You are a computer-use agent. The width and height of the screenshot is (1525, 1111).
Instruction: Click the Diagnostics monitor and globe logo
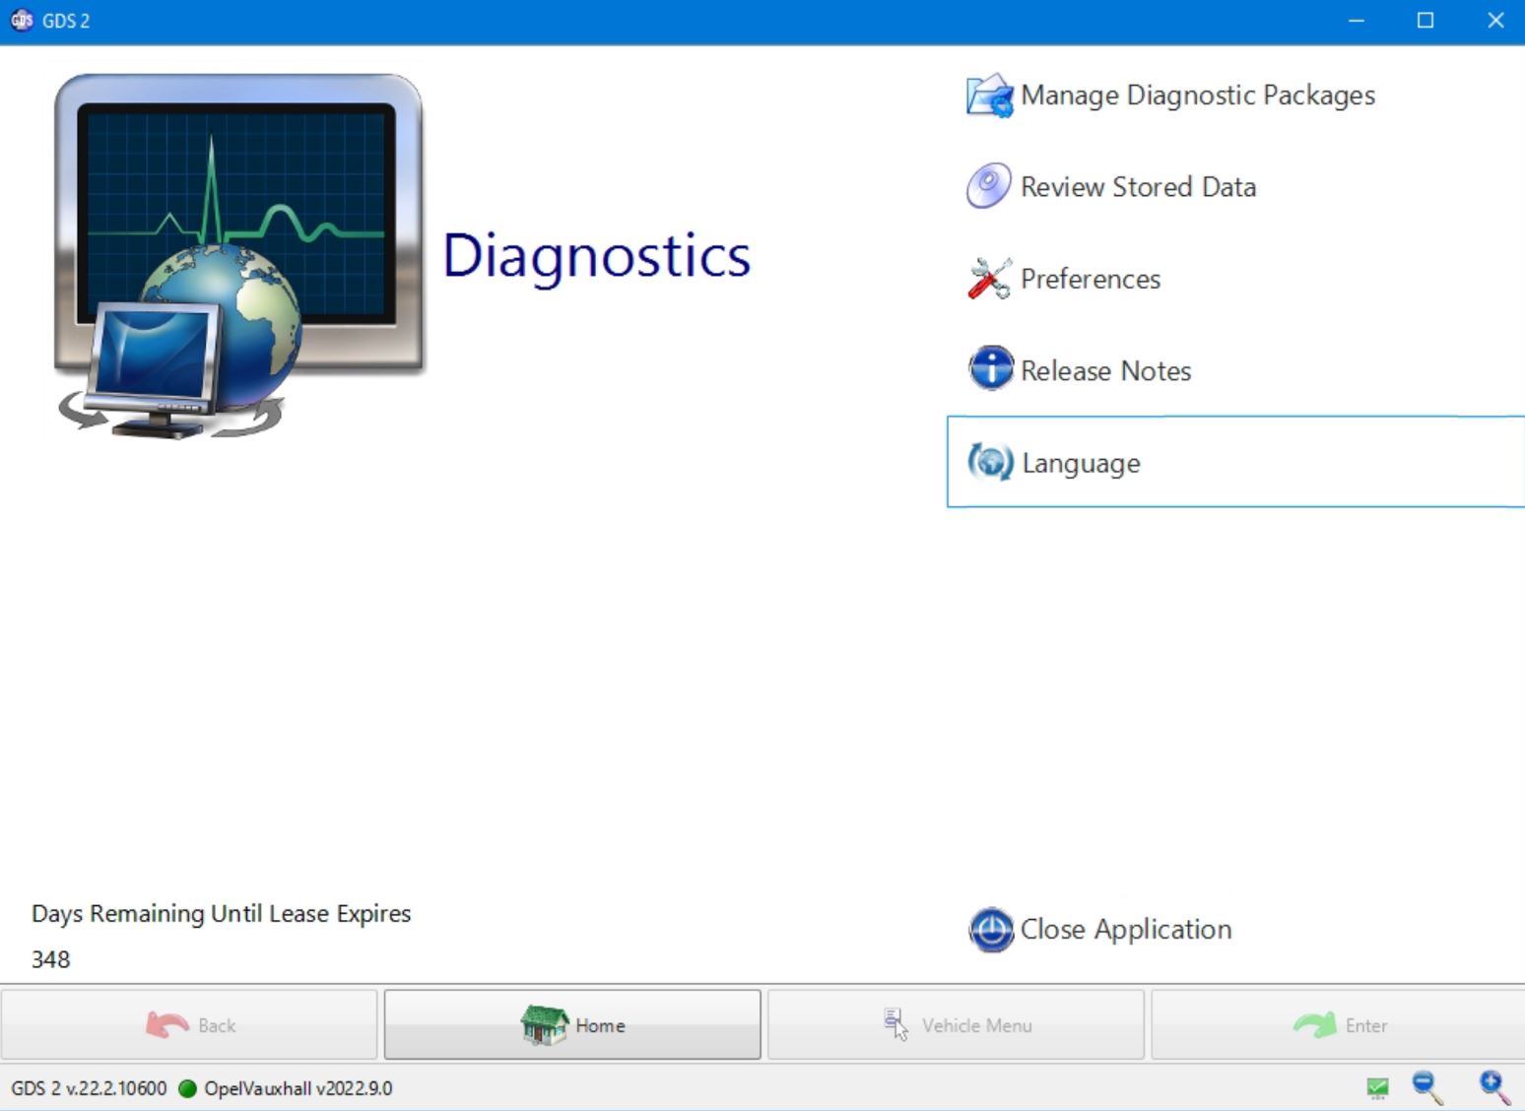(x=238, y=256)
